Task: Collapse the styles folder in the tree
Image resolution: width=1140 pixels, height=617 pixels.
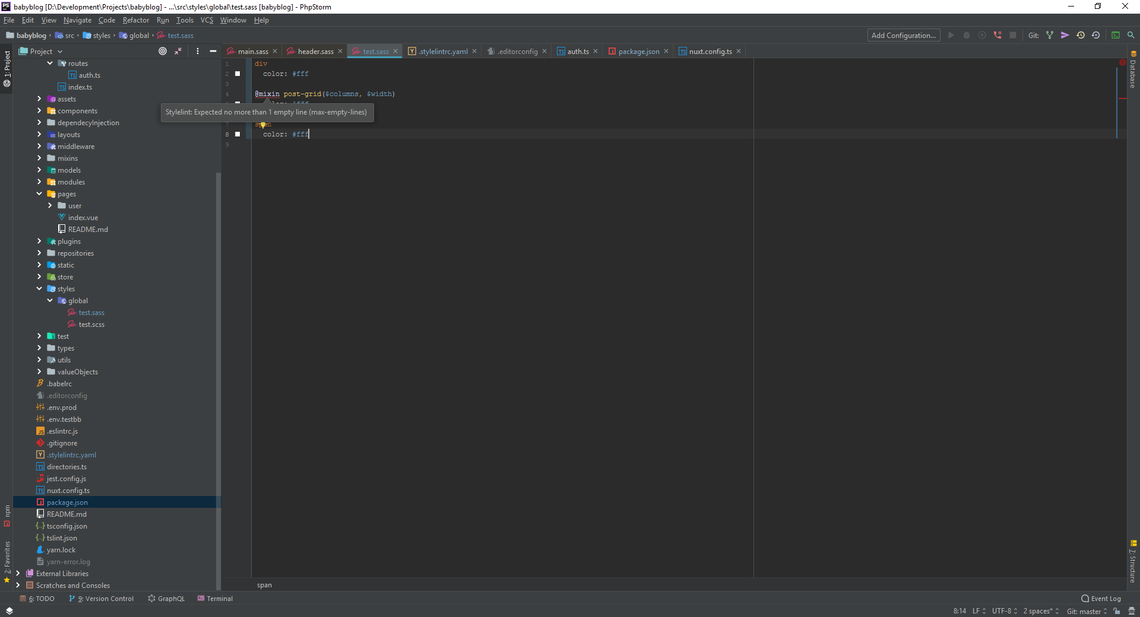Action: (x=39, y=289)
